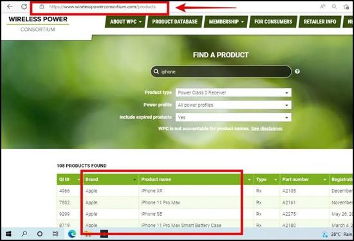354x241 pixels.
Task: Open the Product type dropdown
Action: [234, 93]
